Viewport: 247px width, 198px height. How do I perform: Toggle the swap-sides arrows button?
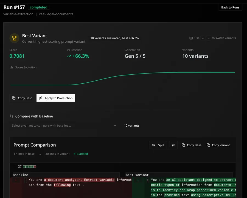173,145
